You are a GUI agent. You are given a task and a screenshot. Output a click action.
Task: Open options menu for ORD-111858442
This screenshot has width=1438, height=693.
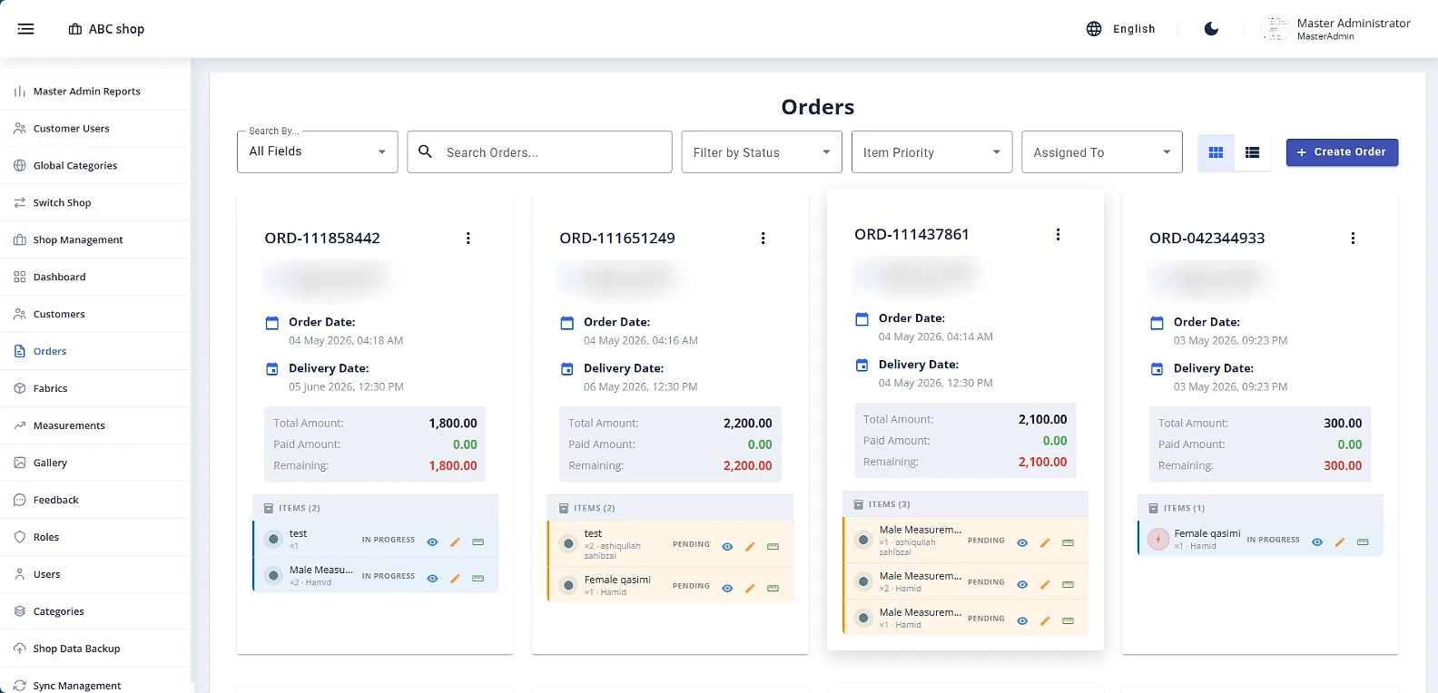(x=468, y=238)
